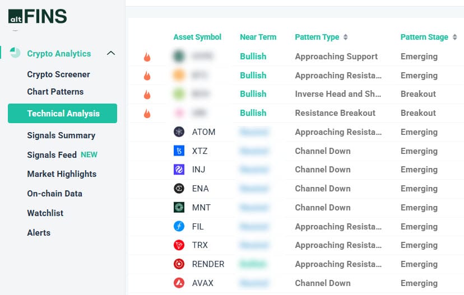Select MNT symbol text
The image size is (464, 295).
[x=201, y=208]
